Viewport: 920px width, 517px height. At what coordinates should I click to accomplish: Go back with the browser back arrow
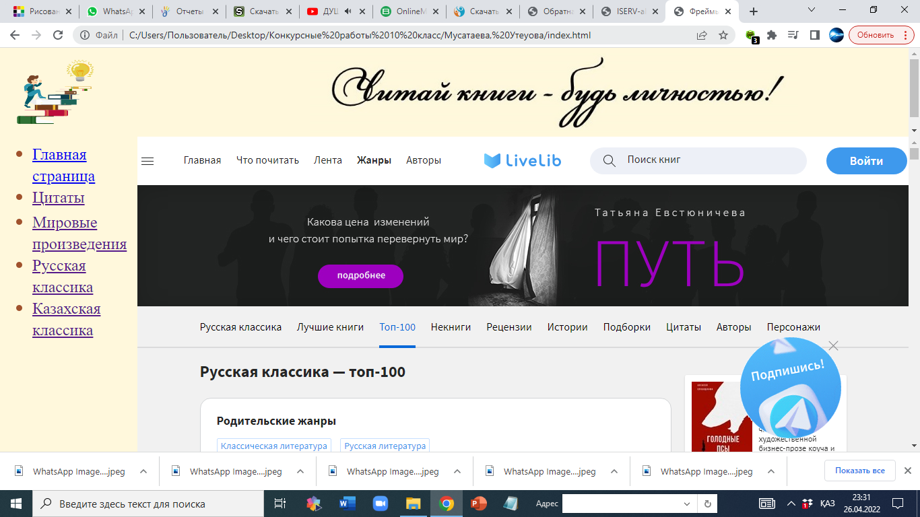[15, 35]
